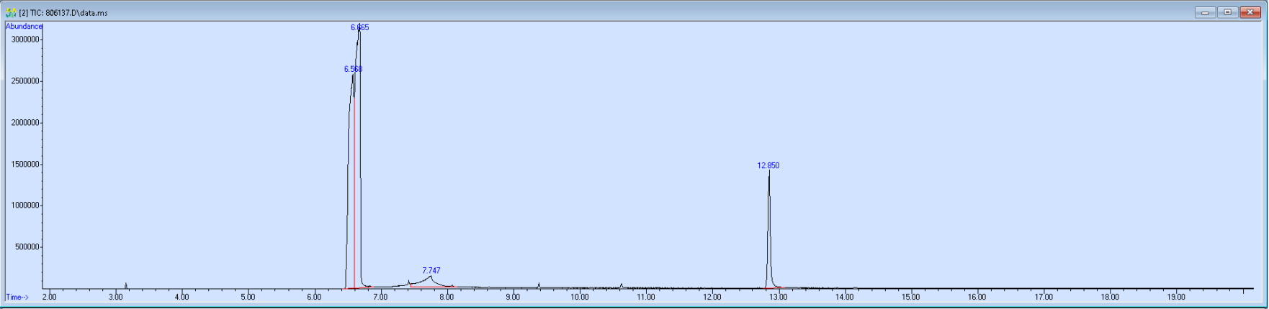Click the 1500000 abundance tick value

[24, 165]
